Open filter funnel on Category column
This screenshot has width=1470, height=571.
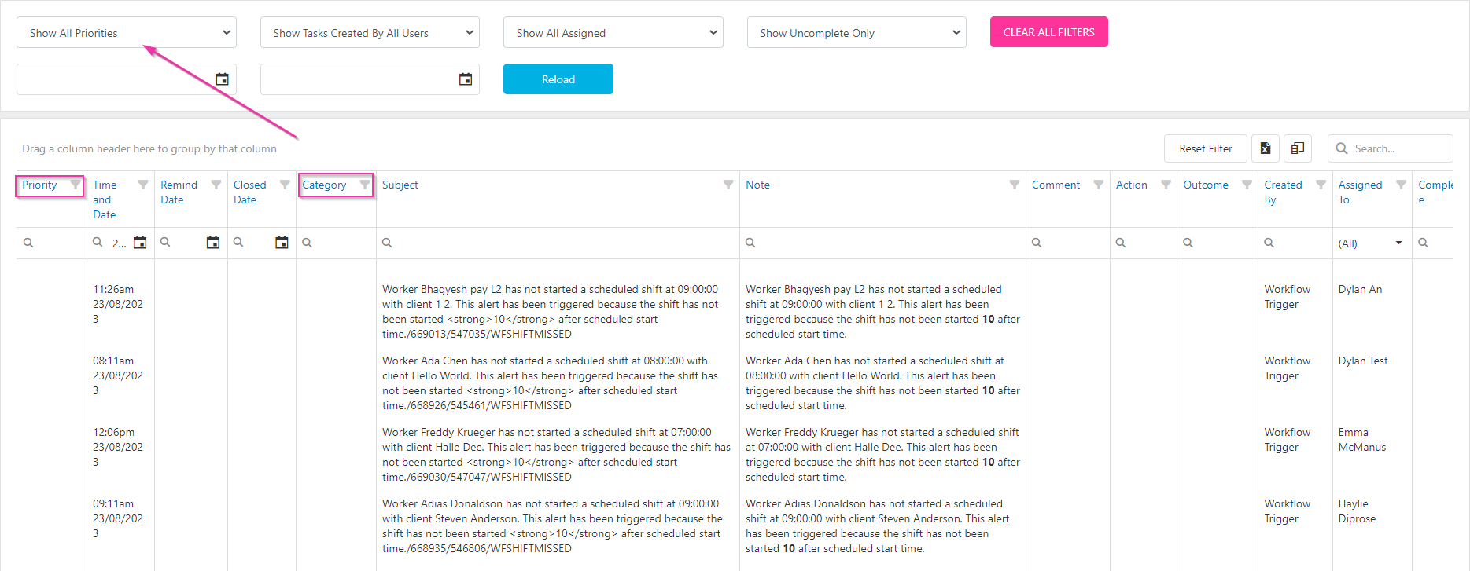pyautogui.click(x=364, y=185)
